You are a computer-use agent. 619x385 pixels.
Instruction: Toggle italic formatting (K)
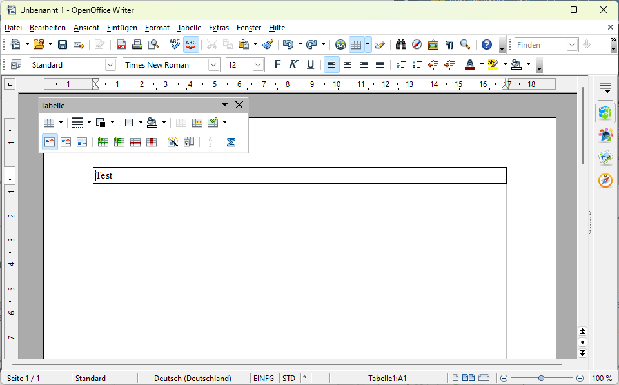(293, 64)
